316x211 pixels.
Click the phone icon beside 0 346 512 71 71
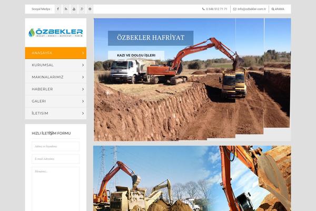pyautogui.click(x=203, y=9)
